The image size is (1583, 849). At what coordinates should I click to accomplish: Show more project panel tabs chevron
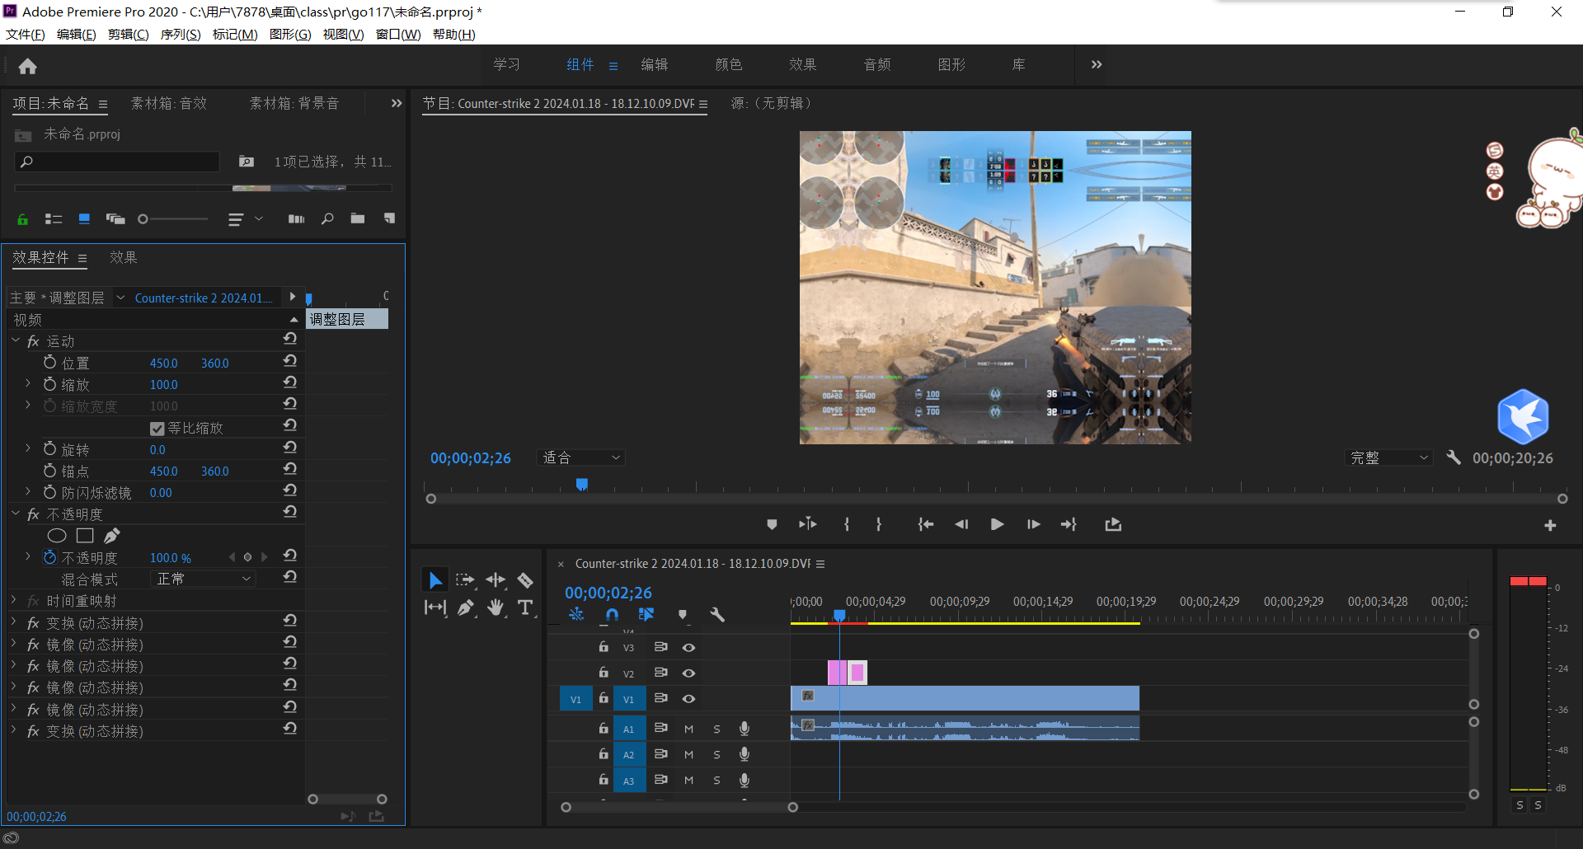(397, 103)
